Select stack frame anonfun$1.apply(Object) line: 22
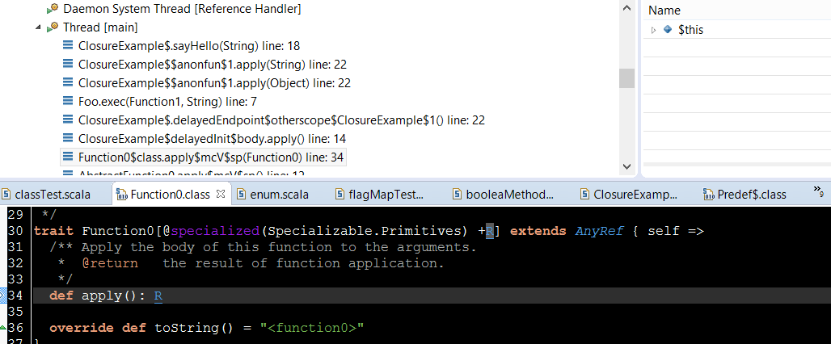The width and height of the screenshot is (831, 344). click(x=215, y=83)
